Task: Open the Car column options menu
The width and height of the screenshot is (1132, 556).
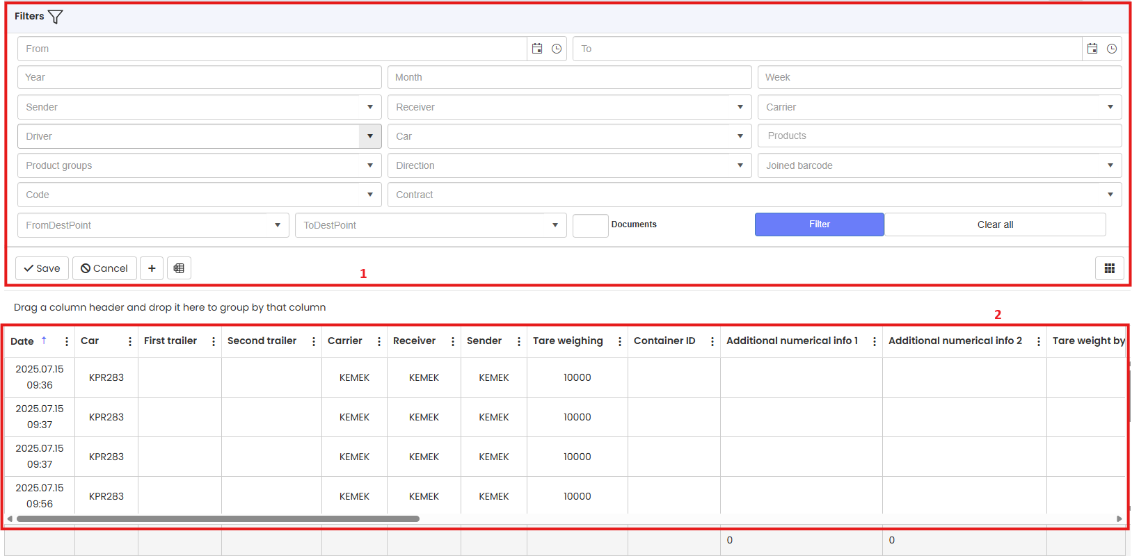Action: (x=130, y=341)
